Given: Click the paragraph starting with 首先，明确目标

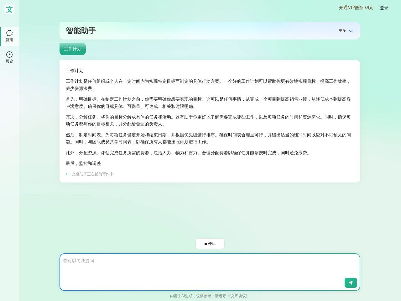Looking at the screenshot, I should (208, 103).
